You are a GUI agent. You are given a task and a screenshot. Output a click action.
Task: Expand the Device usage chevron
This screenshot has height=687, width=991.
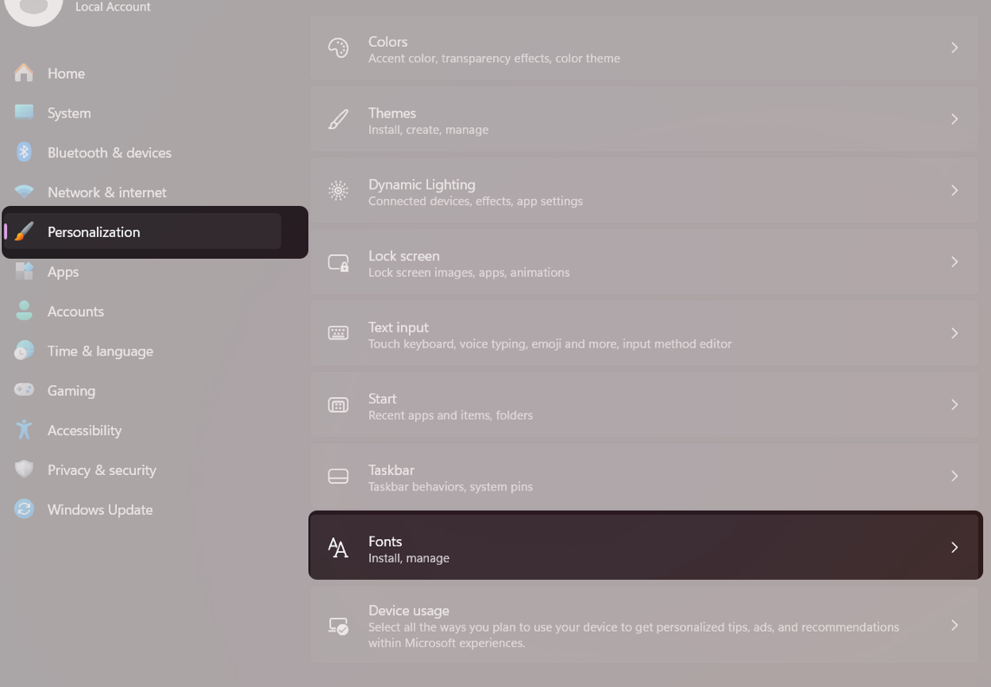click(955, 626)
